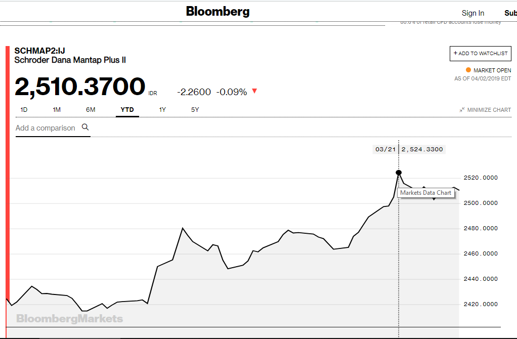Click the red down triangle change indicator

[254, 91]
